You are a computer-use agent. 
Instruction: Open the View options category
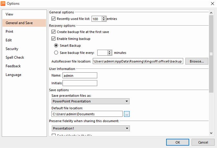10,14
